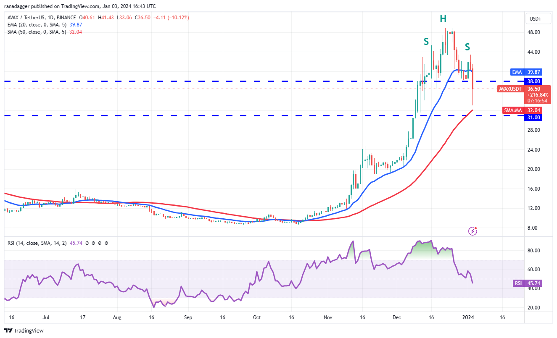This screenshot has width=557, height=338.
Task: Click the TradingView logo icon
Action: (8, 330)
